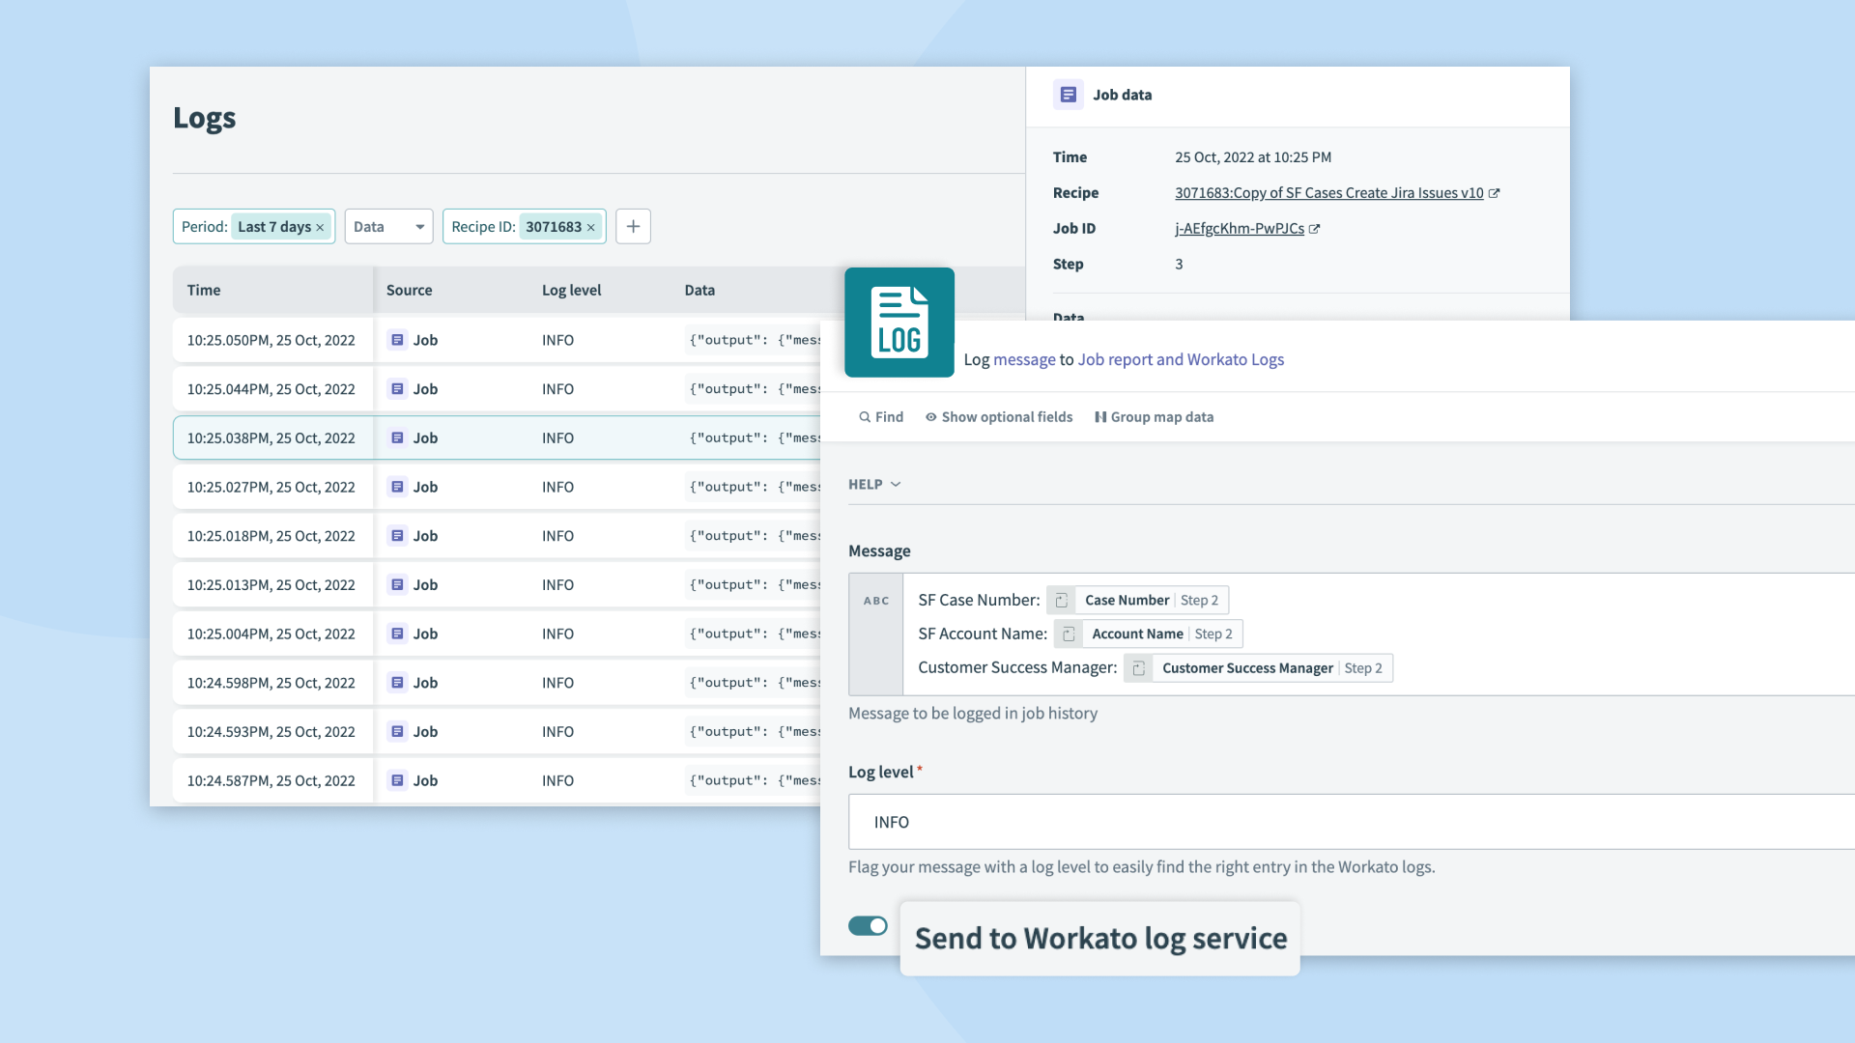Viewport: 1855px width, 1043px height.
Task: Click the Customer Success Manager datapill copy icon
Action: (x=1139, y=667)
